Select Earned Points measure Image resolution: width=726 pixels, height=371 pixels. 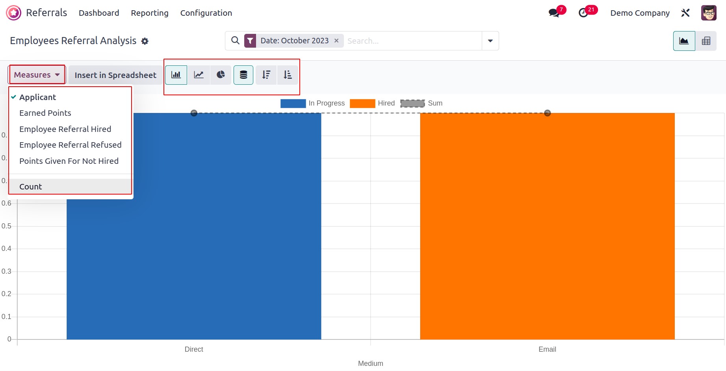70,113
